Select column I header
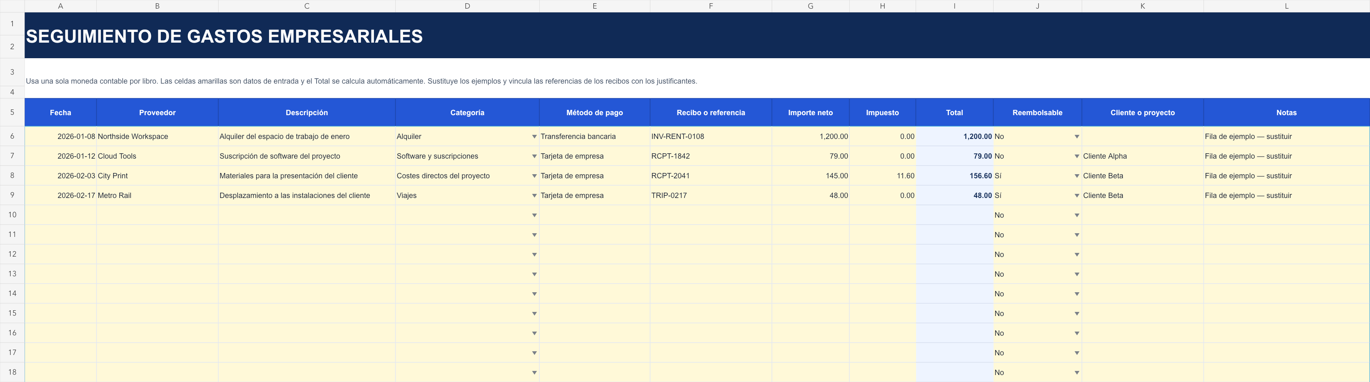 [954, 6]
